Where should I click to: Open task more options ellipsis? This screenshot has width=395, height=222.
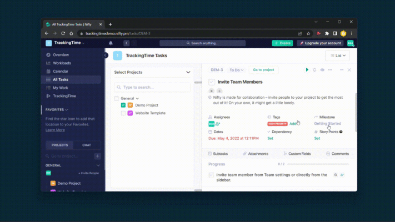(x=330, y=70)
